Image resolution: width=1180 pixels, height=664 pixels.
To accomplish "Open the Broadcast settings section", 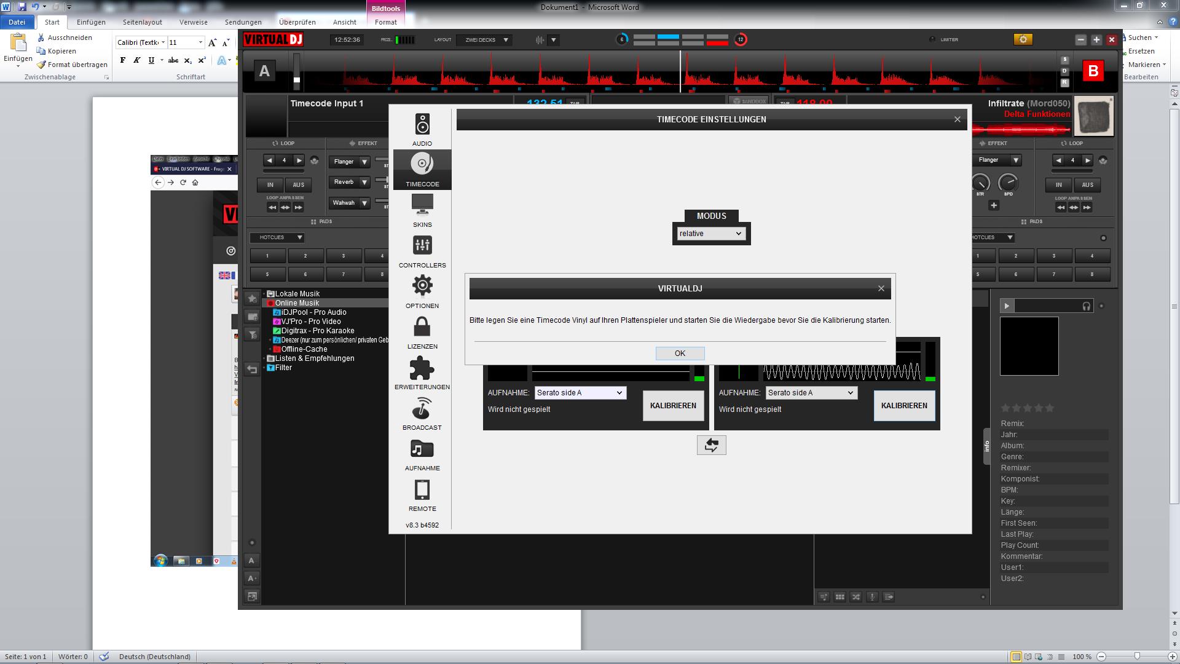I will pyautogui.click(x=422, y=413).
